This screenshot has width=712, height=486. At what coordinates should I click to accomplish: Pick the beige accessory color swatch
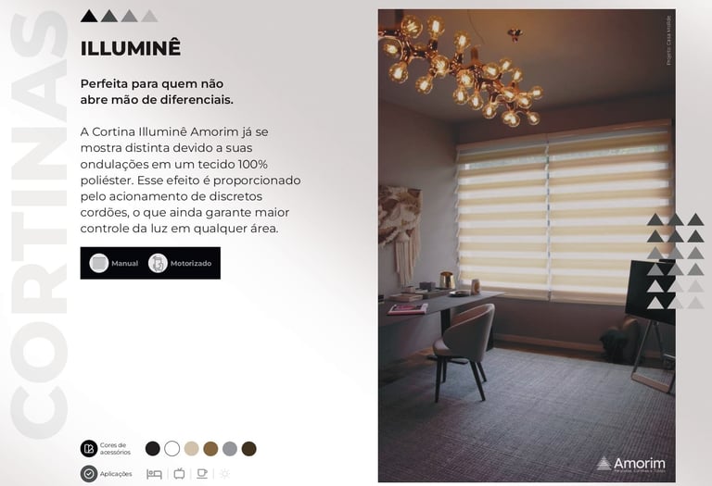click(192, 449)
